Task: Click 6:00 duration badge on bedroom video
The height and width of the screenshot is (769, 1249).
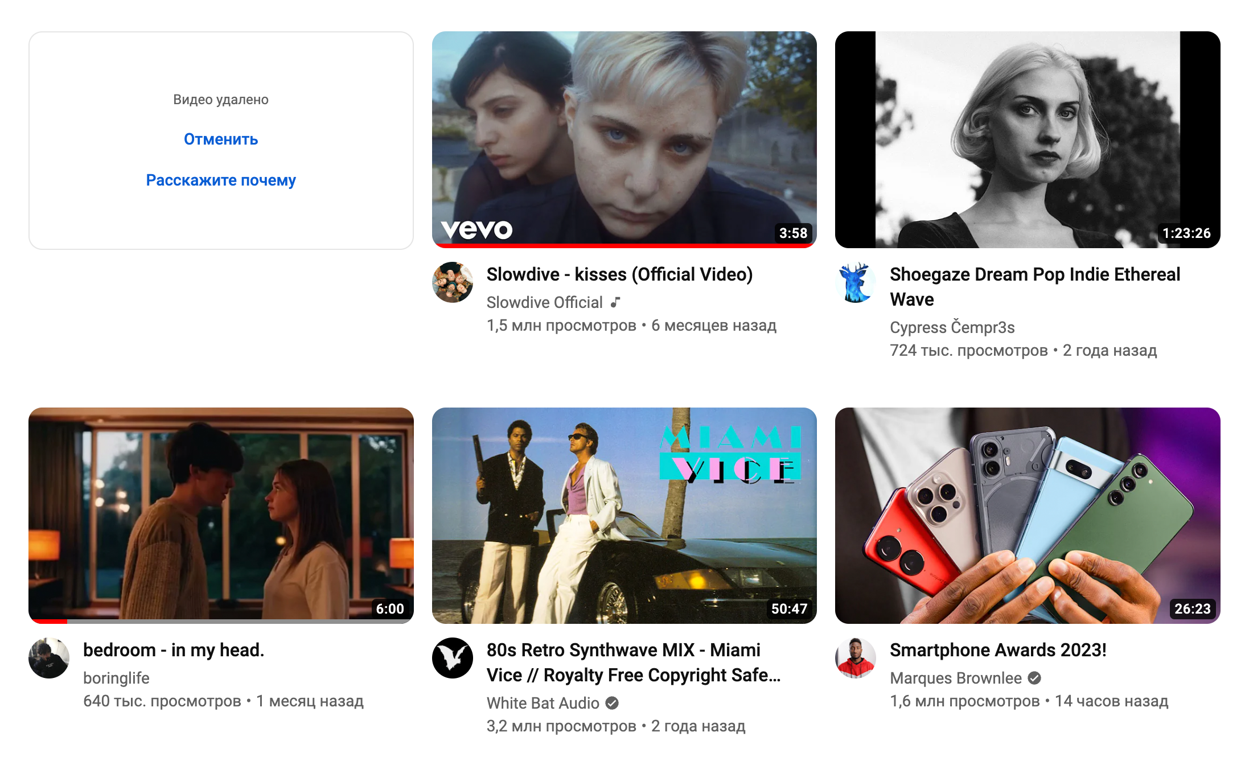Action: tap(390, 609)
